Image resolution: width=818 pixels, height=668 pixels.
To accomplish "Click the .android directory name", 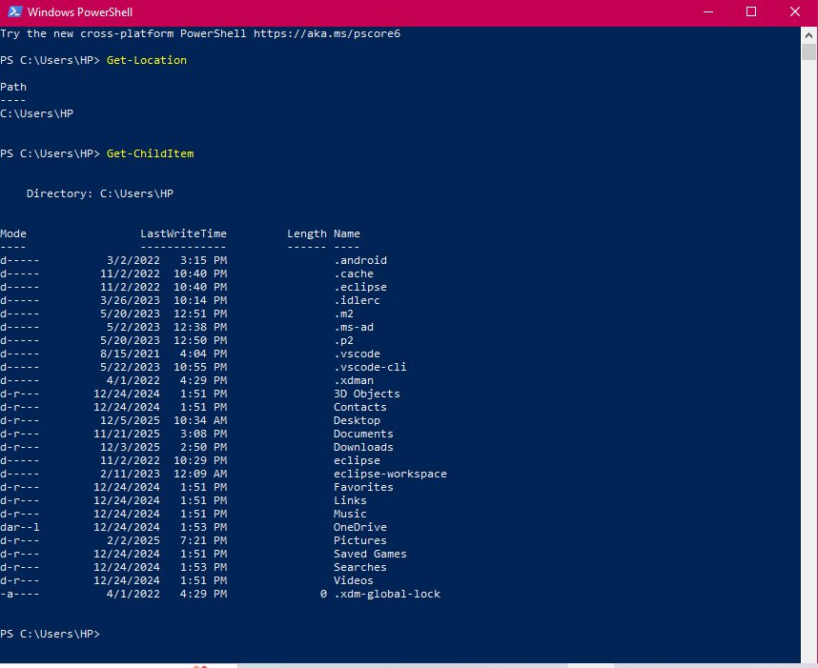I will 360,260.
